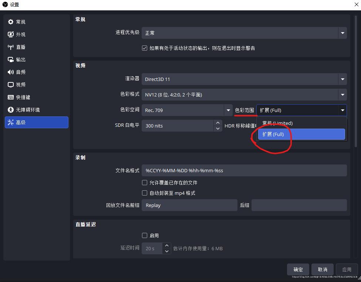This screenshot has height=282, width=361.
Task: Check 自动封装至 mp4 格式
Action: [144, 193]
